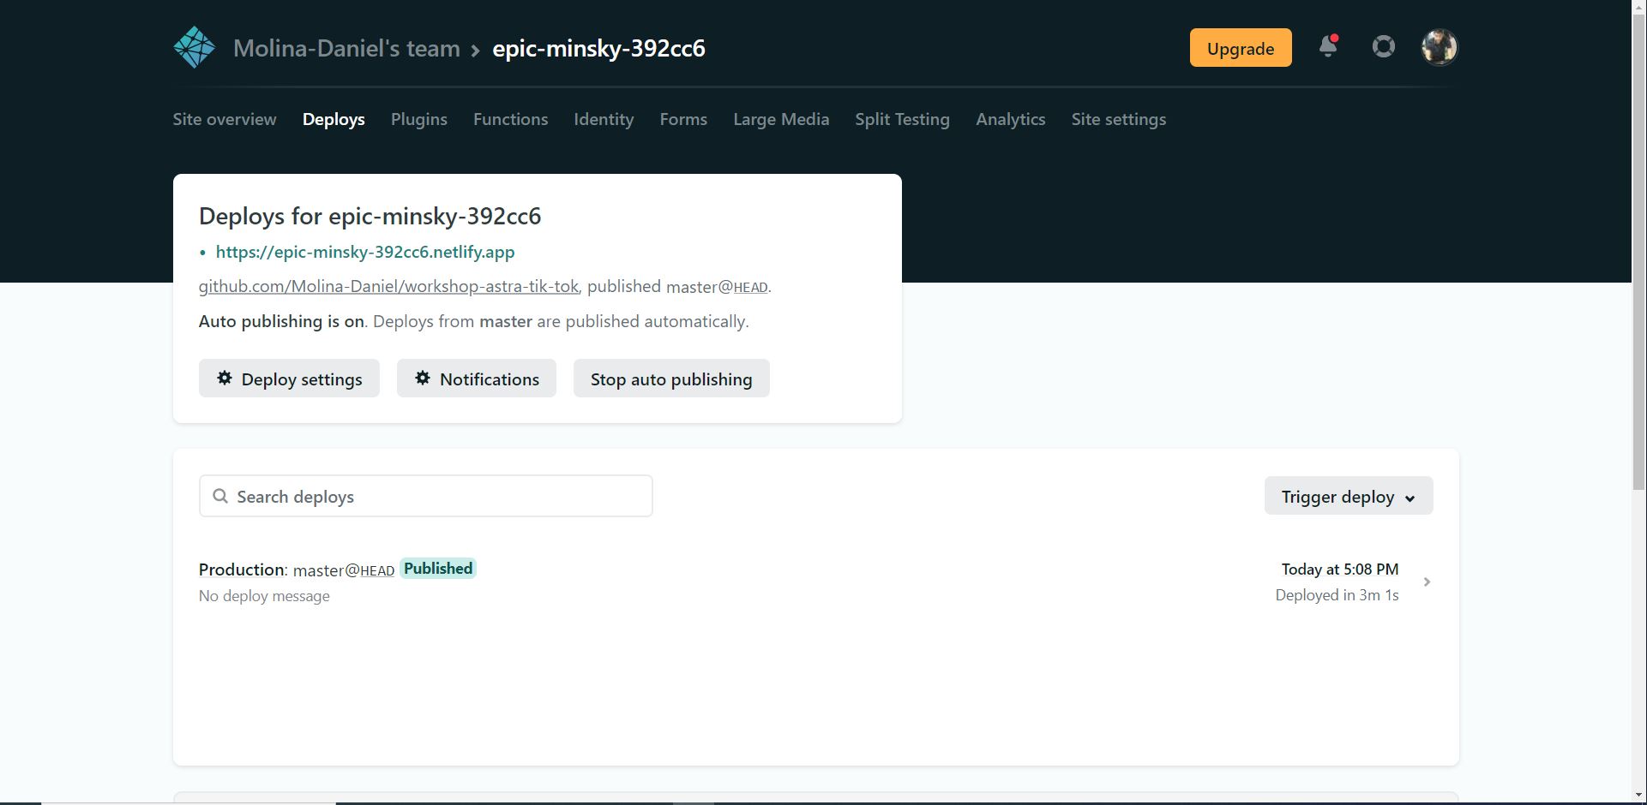Click the gear icon on Notifications

point(422,378)
